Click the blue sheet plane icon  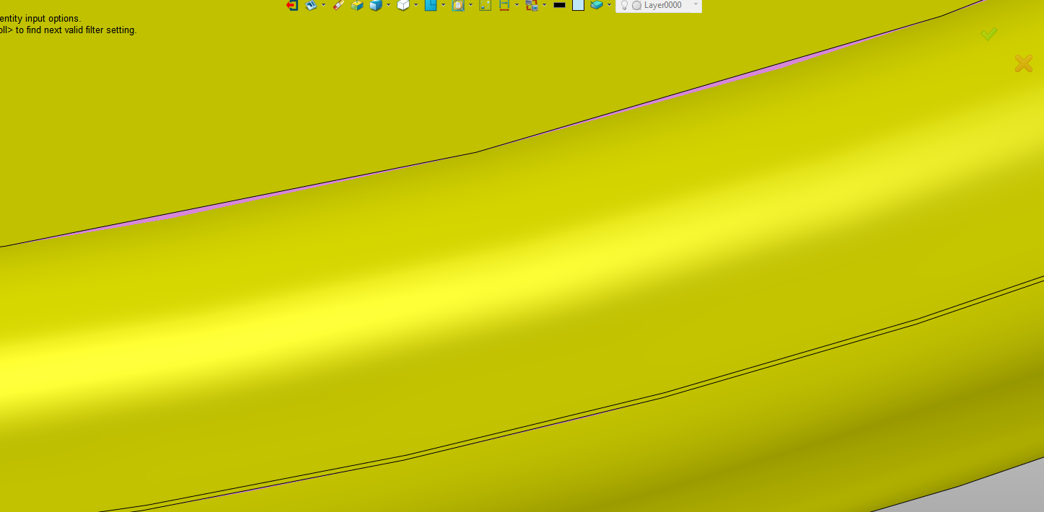coord(431,5)
